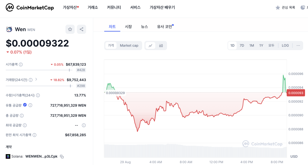Click the $9,752,443 volume value
308x165 pixels.
76,80
